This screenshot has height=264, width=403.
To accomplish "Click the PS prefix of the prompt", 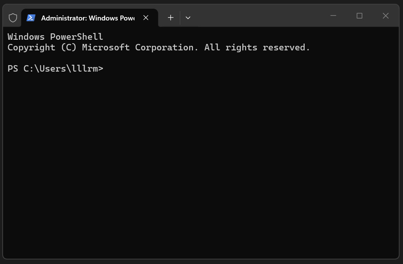I will point(13,69).
